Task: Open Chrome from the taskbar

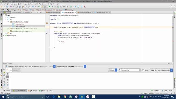Action: [x=65, y=97]
